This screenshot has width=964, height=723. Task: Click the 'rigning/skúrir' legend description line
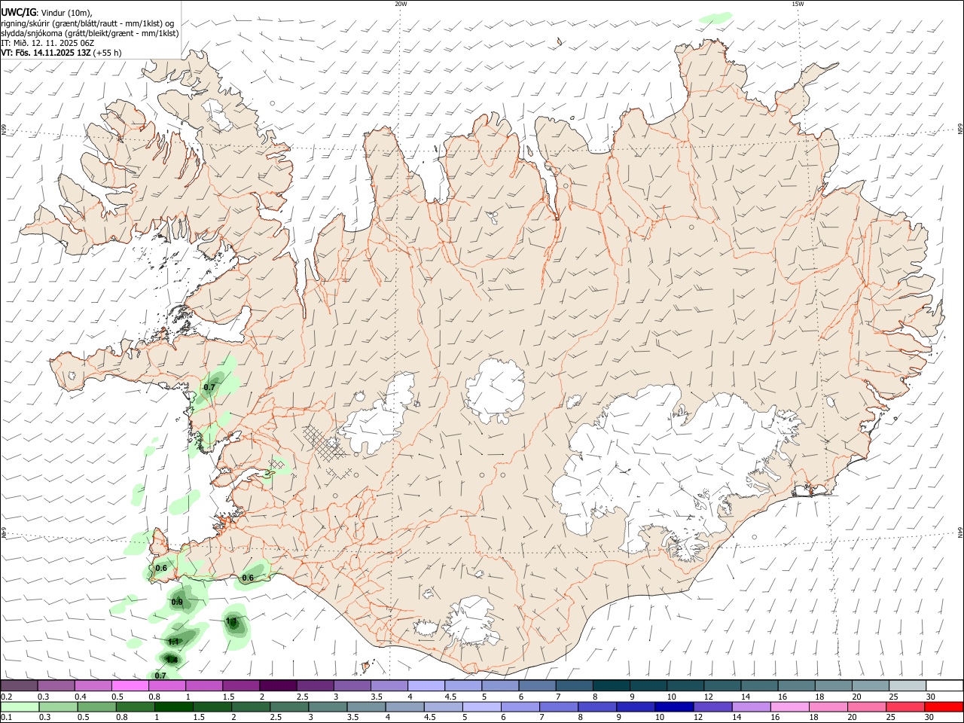coord(89,23)
